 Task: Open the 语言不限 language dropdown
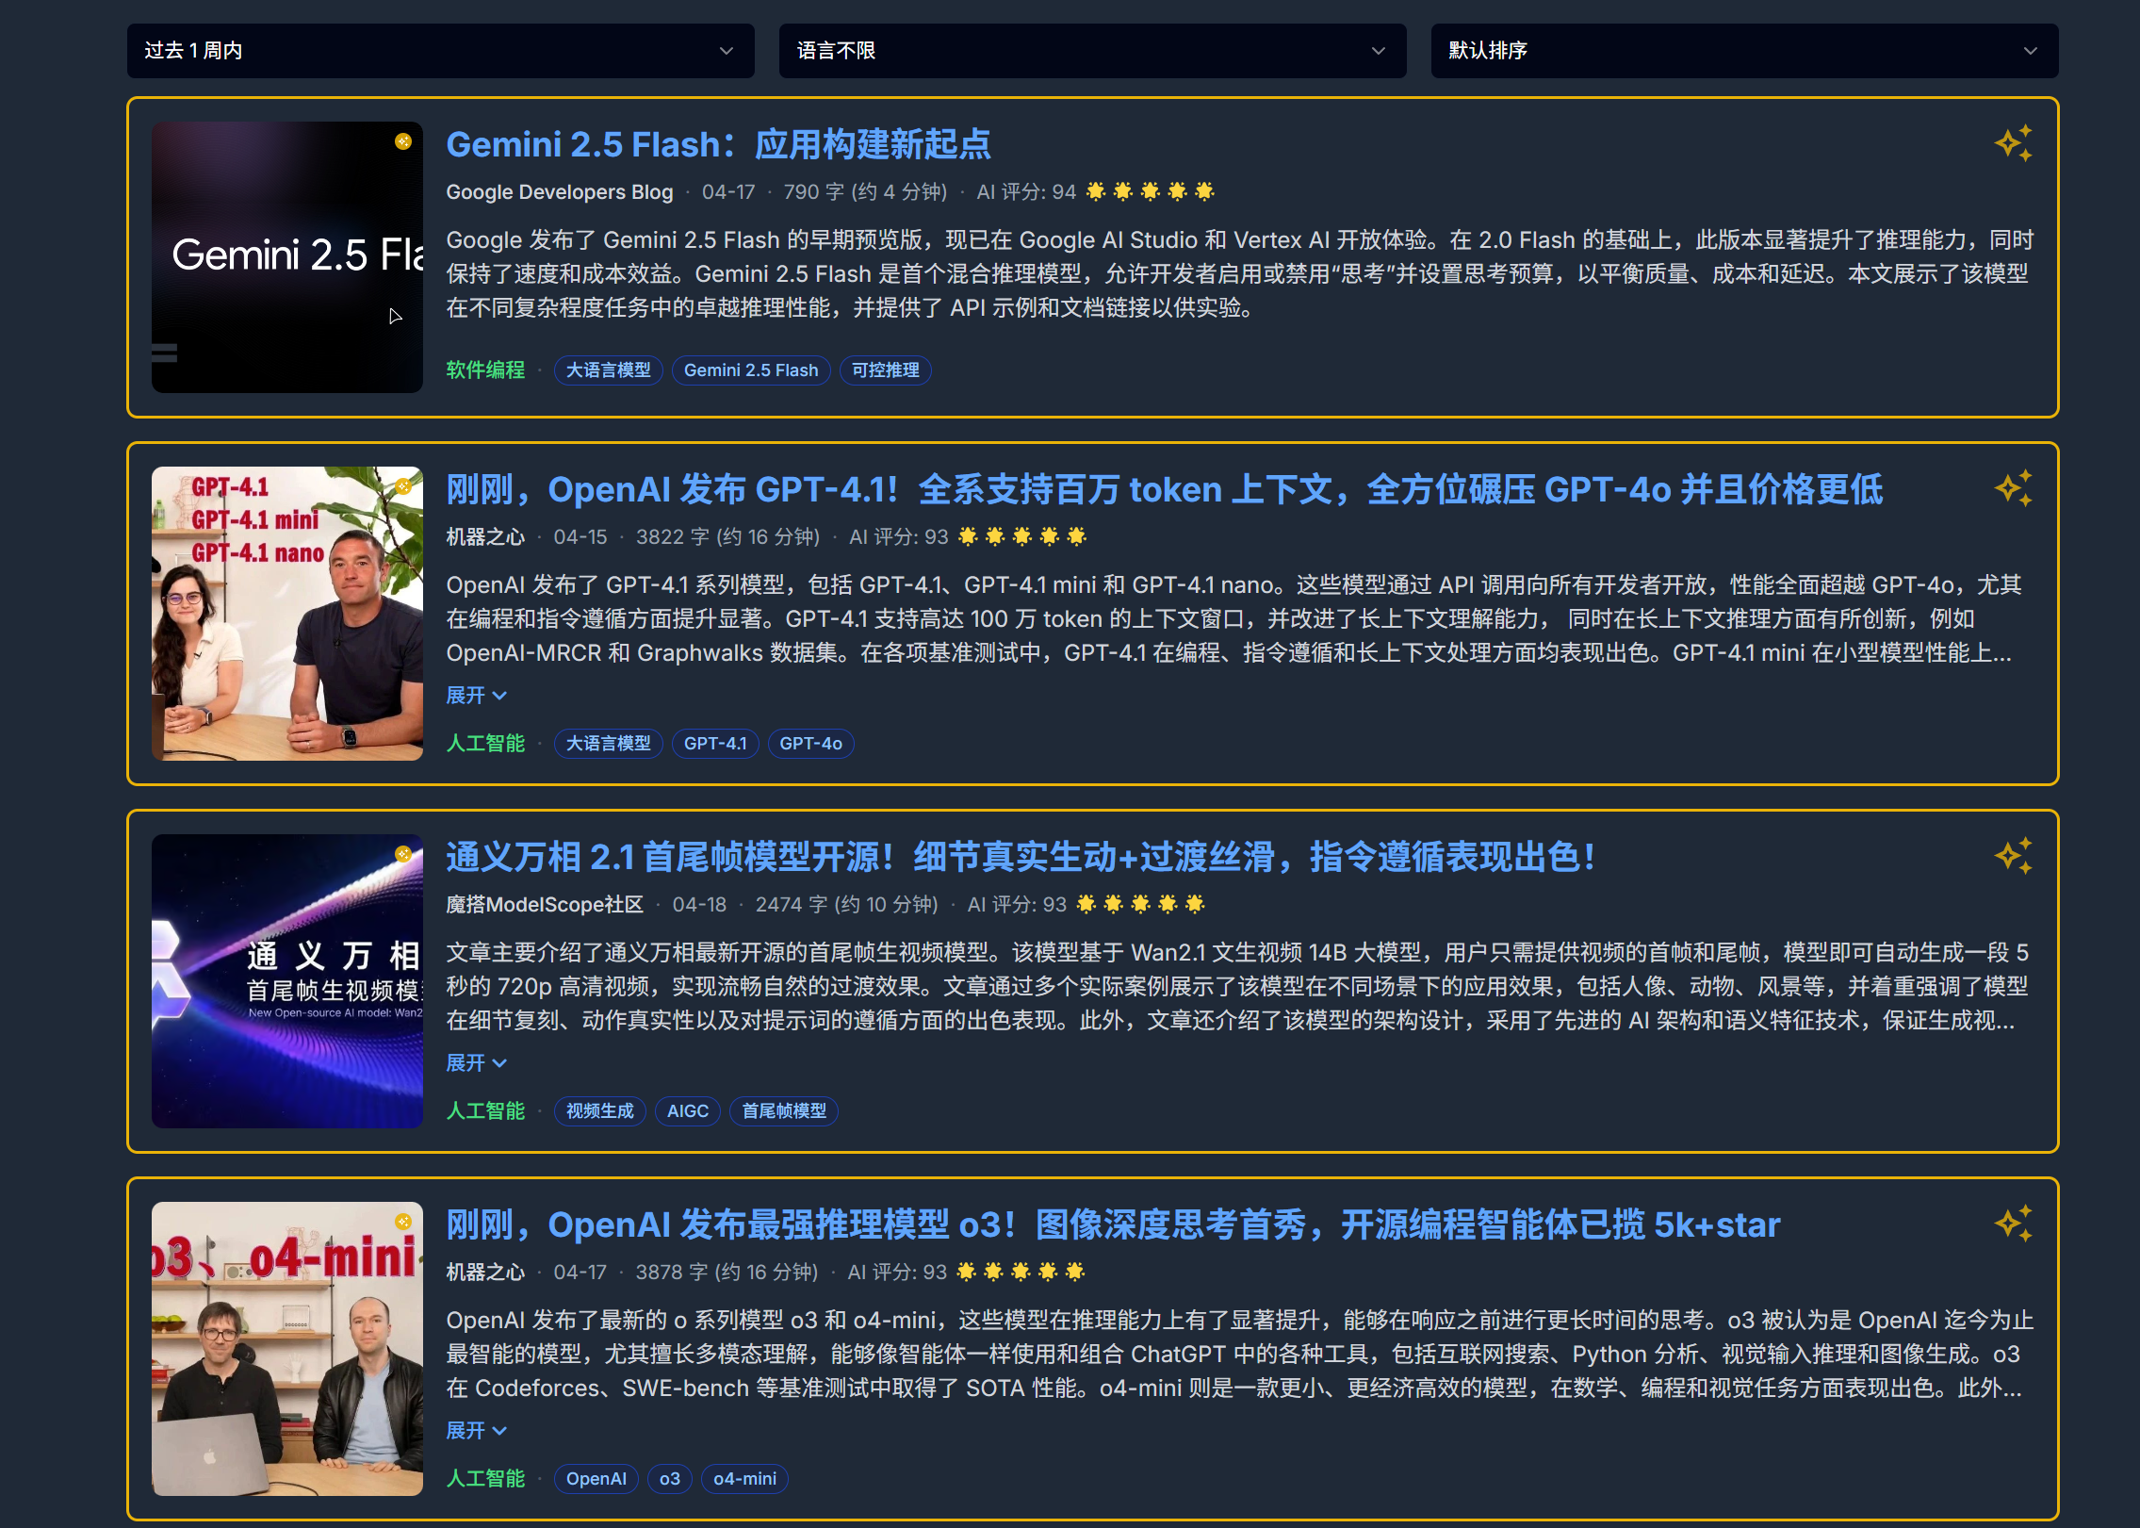pyautogui.click(x=1092, y=51)
